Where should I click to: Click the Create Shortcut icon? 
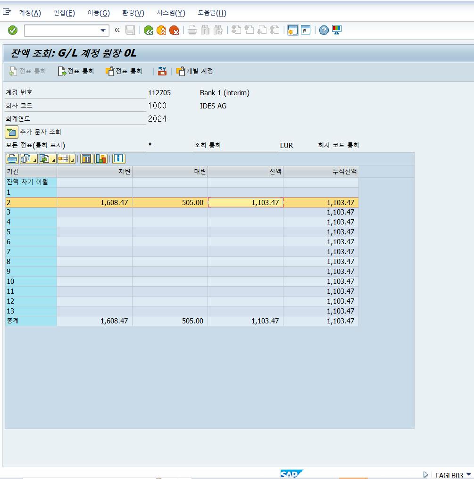click(306, 30)
